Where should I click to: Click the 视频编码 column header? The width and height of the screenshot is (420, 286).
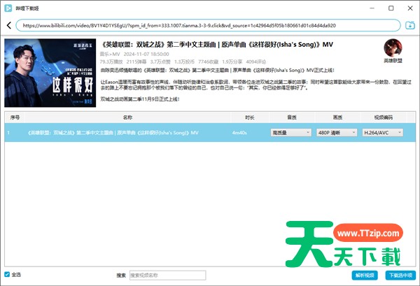384,117
